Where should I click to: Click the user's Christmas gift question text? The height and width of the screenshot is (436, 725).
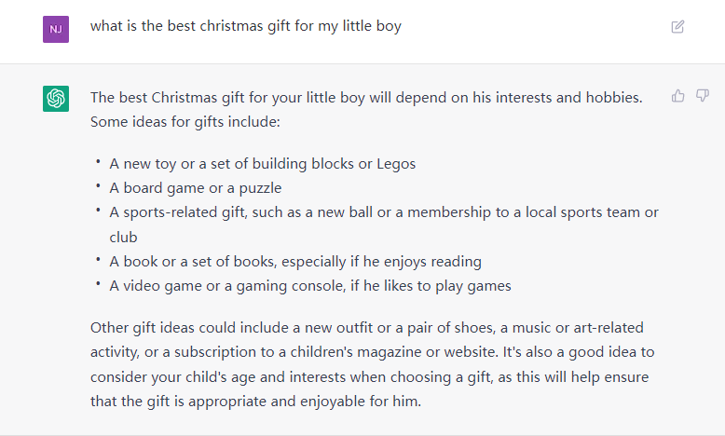pos(245,26)
